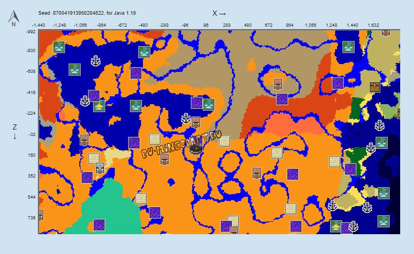
Task: Click desert temple near X -500, Z 560
Action: 141,199
